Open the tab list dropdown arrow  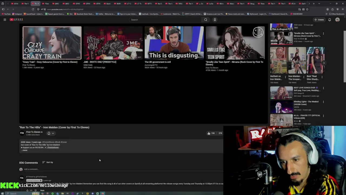pyautogui.click(x=319, y=4)
